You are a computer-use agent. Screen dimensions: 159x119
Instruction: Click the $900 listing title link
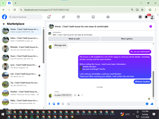73,35
